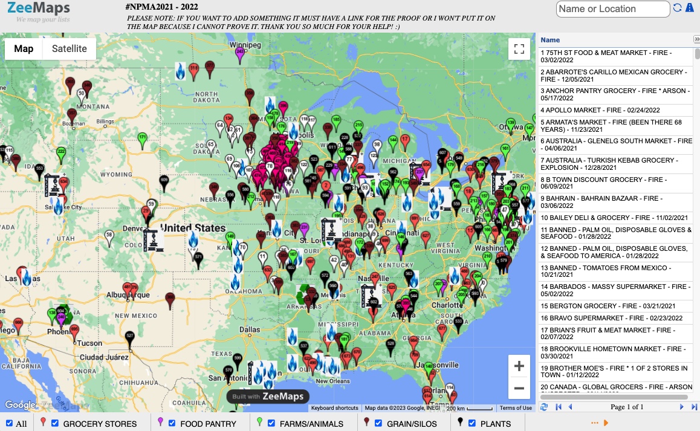This screenshot has height=431, width=700.
Task: Select entry 7 AUSTRALIA - TURKISH KEBAB GROCERY
Action: click(616, 164)
